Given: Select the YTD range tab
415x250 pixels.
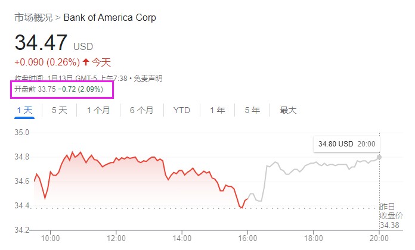Looking at the screenshot, I should pos(181,110).
